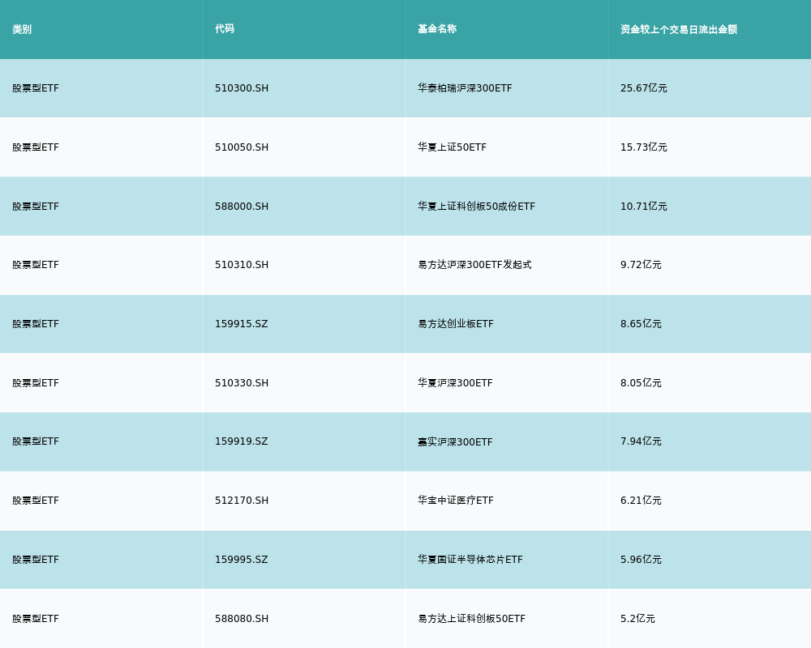Click 股票型ETF in the 512170.SH row
The height and width of the screenshot is (648, 811).
[36, 501]
